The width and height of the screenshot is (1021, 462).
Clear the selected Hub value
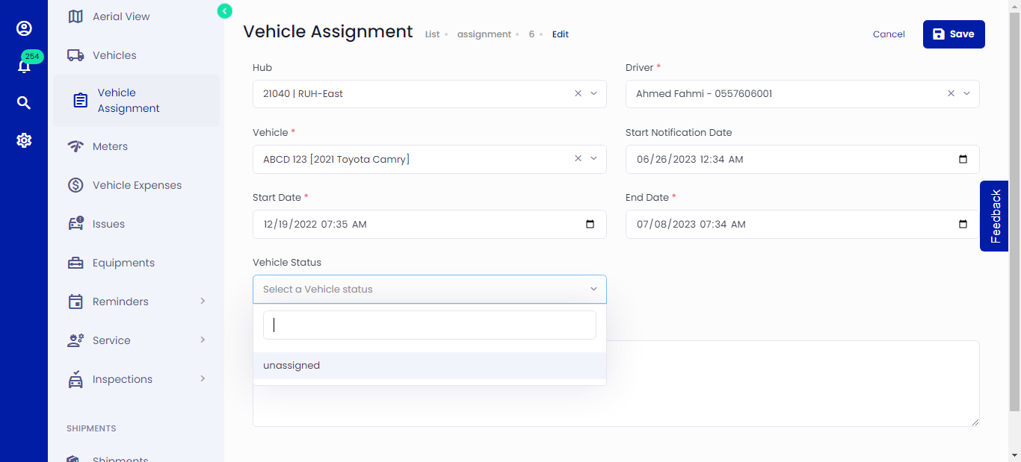coord(578,94)
